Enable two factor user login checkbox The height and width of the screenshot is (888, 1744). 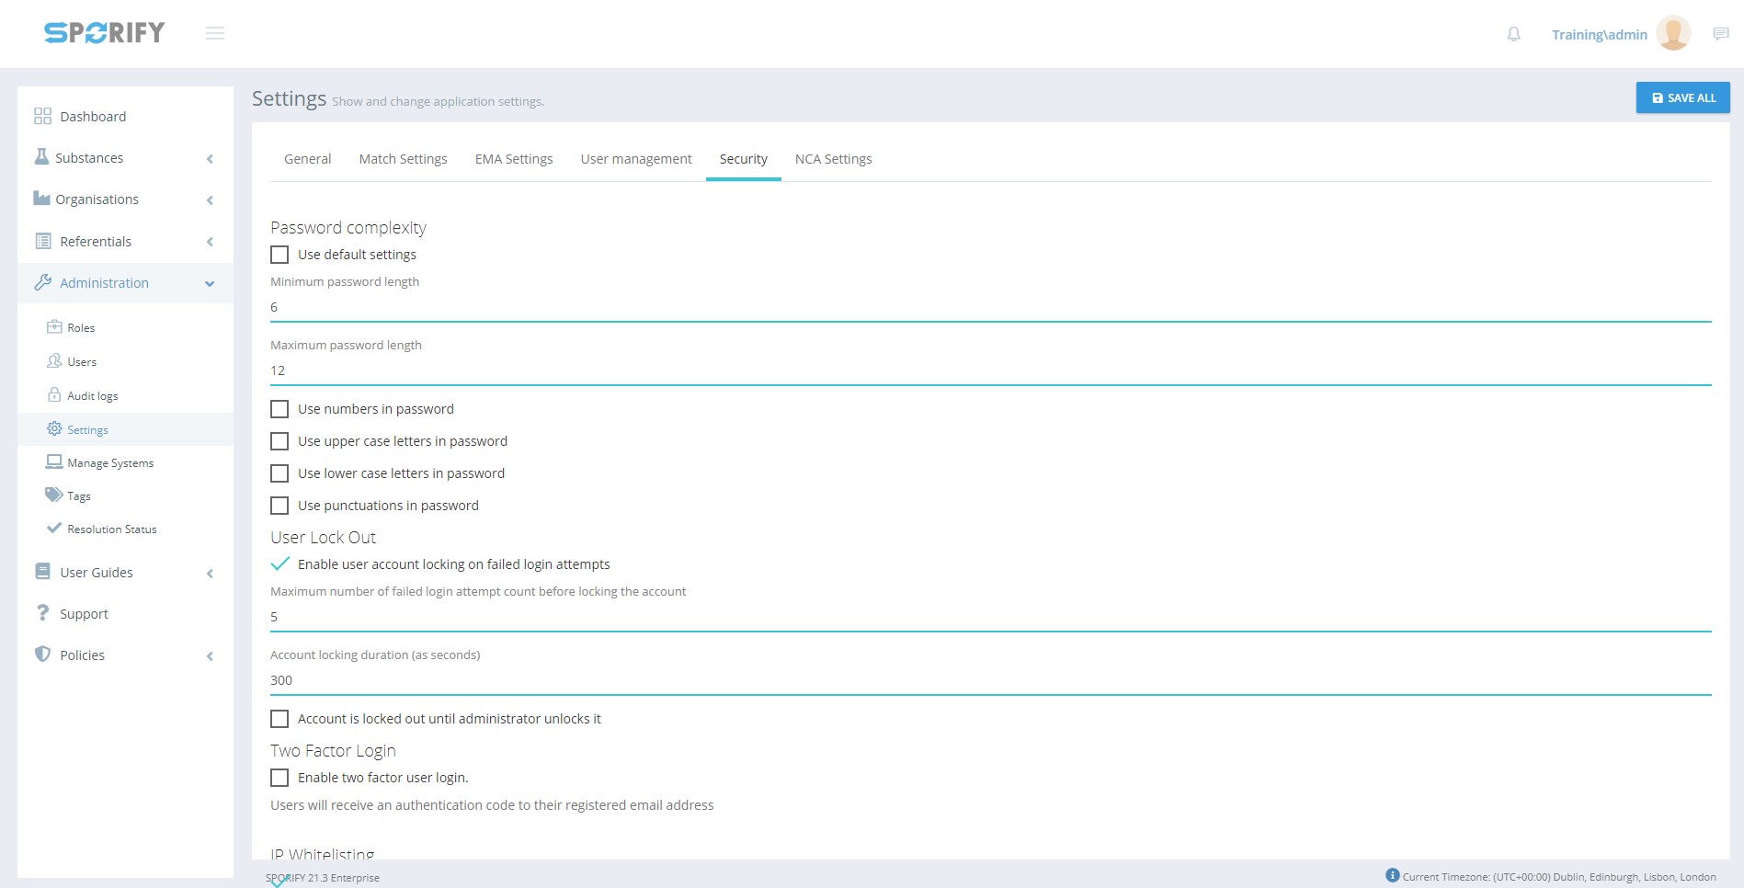(279, 778)
